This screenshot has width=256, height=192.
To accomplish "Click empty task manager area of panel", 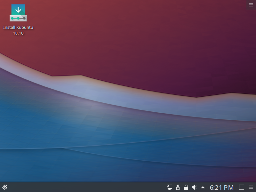I will pos(86,187).
